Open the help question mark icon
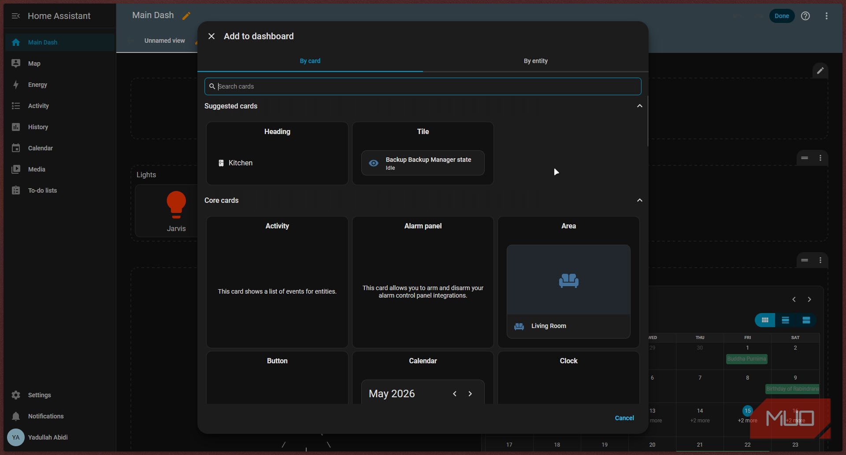 [805, 16]
